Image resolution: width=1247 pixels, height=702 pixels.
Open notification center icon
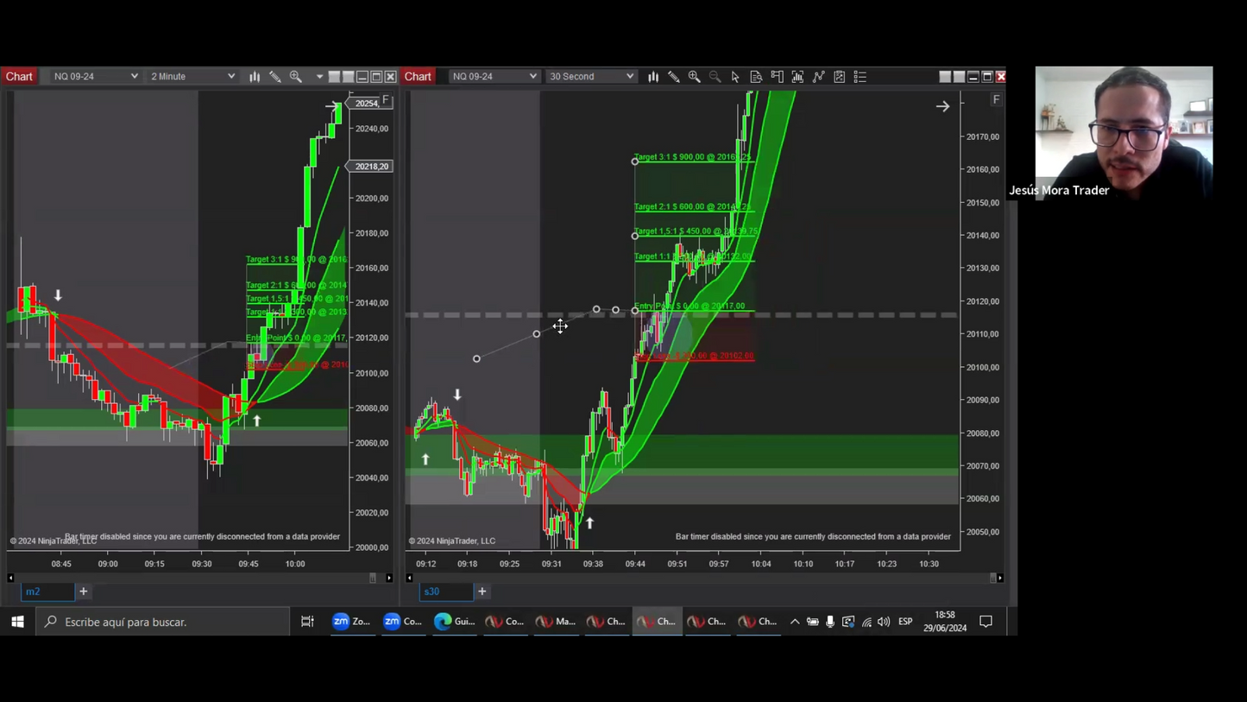[986, 622]
